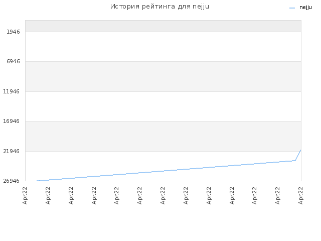Select the 26946 y-axis label

(x=12, y=181)
